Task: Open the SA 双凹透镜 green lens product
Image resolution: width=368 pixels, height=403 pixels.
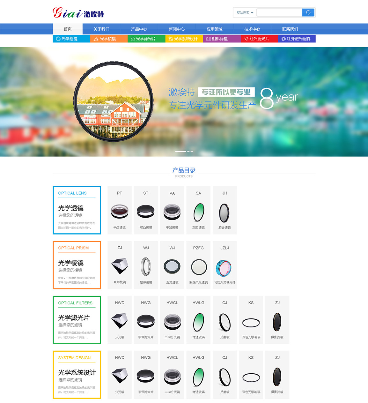Action: pyautogui.click(x=198, y=211)
